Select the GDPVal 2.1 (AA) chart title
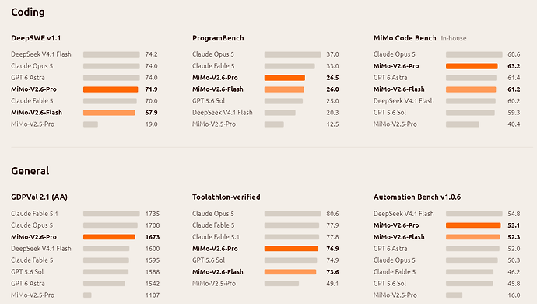This screenshot has height=304, width=537. tap(40, 197)
